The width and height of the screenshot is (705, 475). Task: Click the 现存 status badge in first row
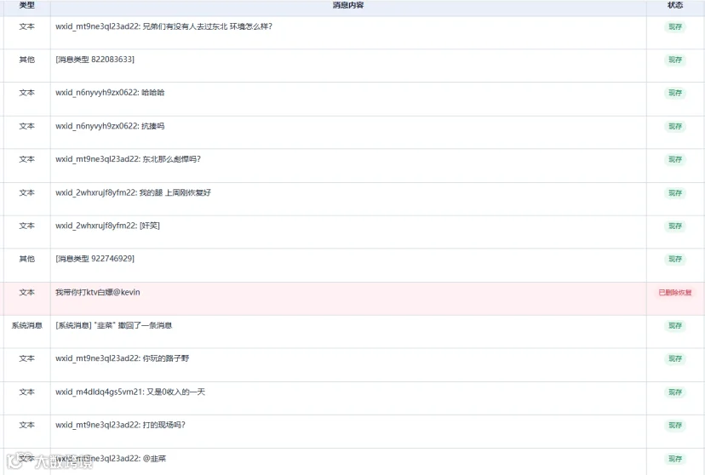(675, 27)
